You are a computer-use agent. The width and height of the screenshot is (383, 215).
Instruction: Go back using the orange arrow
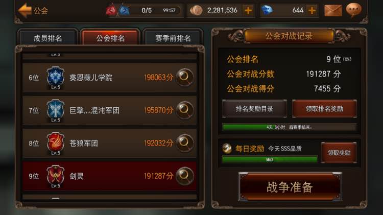point(25,10)
